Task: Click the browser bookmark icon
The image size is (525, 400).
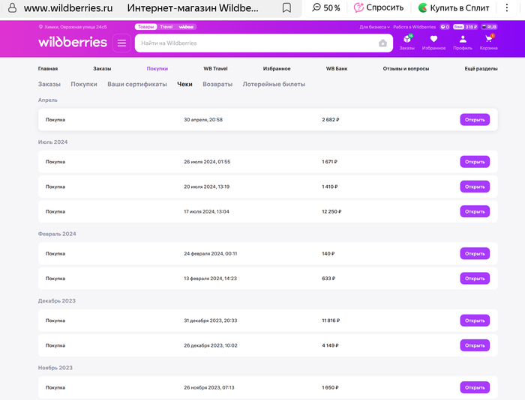Action: pyautogui.click(x=286, y=8)
